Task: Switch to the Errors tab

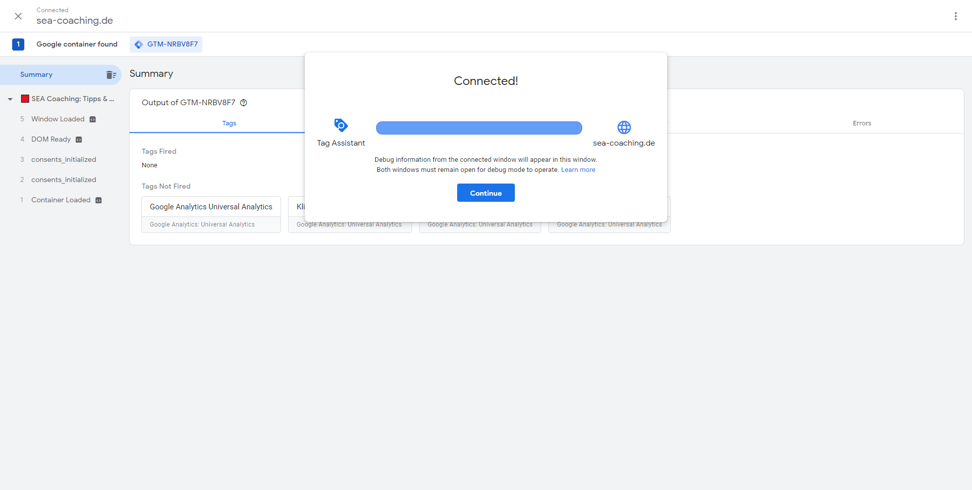Action: [x=862, y=123]
